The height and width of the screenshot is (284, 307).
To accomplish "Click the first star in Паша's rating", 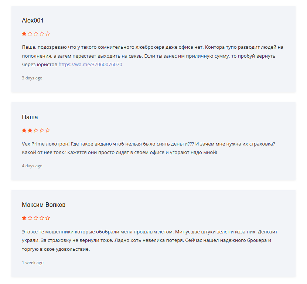I will pos(24,130).
